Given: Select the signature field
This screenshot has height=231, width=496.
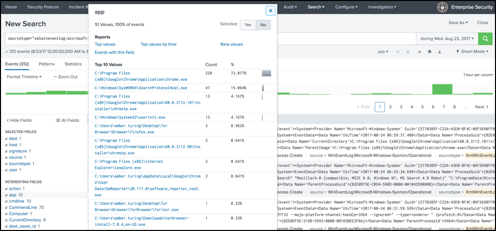Looking at the screenshot, I should 18,151.
